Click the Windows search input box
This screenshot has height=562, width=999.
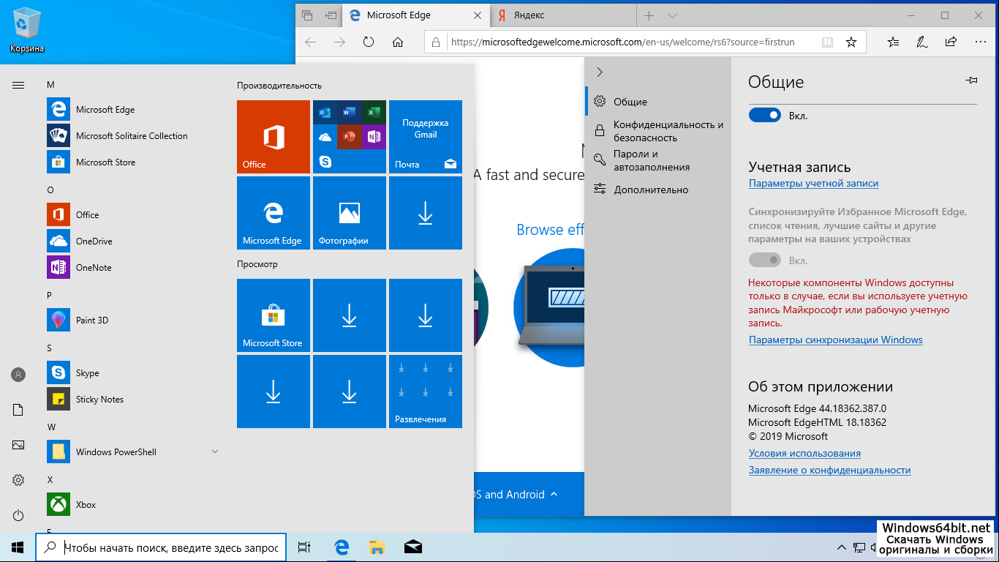point(170,547)
